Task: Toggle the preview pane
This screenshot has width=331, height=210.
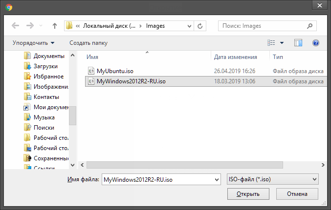Action: [298, 43]
